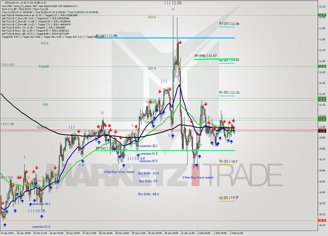Click the green 11.31 price tag on axis
328x236 pixels.
tap(322, 98)
